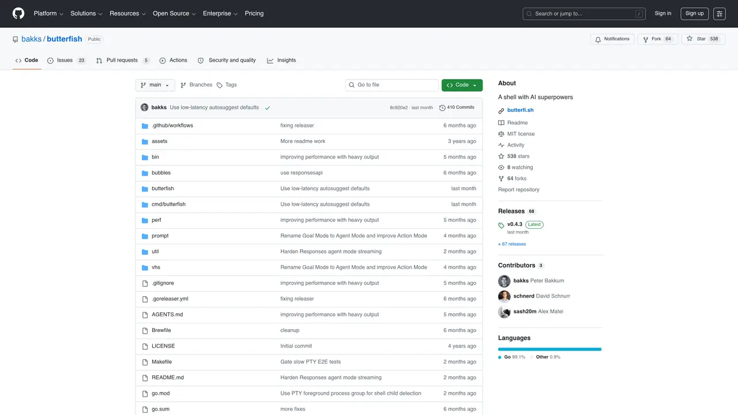Open the .goreleaser.yml file
Viewport: 738px width, 415px height.
[170, 299]
